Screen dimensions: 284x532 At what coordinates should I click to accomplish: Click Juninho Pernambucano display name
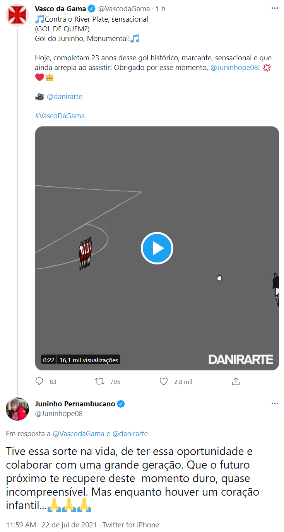(75, 404)
